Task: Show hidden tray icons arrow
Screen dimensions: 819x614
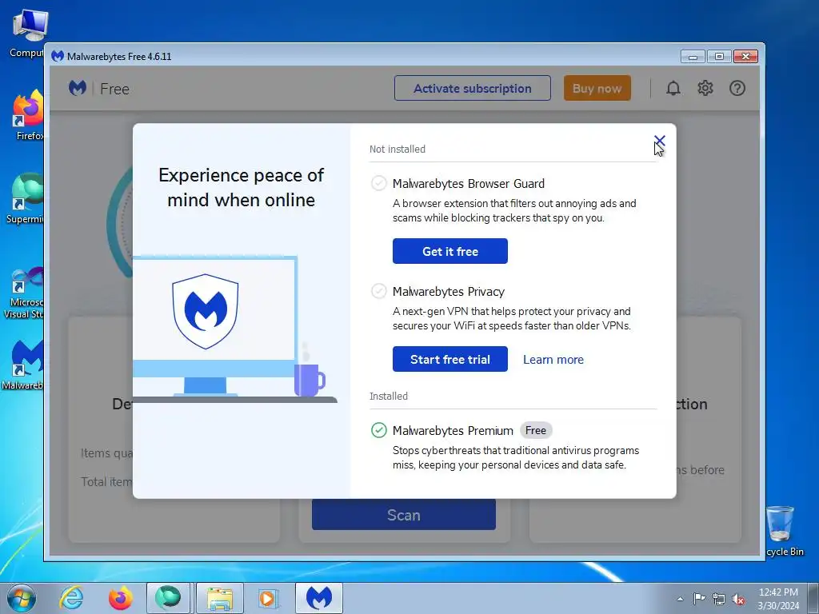Action: pos(680,599)
